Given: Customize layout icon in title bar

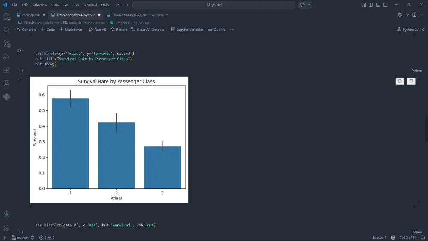Looking at the screenshot, I should click(363, 5).
